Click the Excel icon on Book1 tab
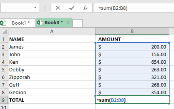This screenshot has height=109, width=174. click(x=3, y=23)
